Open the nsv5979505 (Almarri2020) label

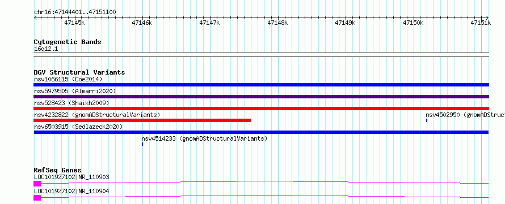(x=75, y=91)
